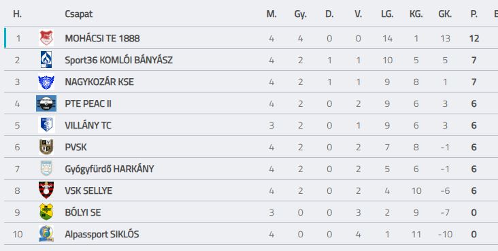
Task: Click the MOHÁCSI TE 1888 club crest
Action: click(x=46, y=38)
